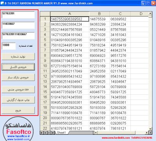
Task: Click the خروج exit button
Action: click(18, 110)
